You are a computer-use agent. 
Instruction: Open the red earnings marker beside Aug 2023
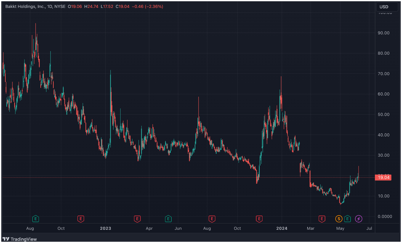pos(212,218)
